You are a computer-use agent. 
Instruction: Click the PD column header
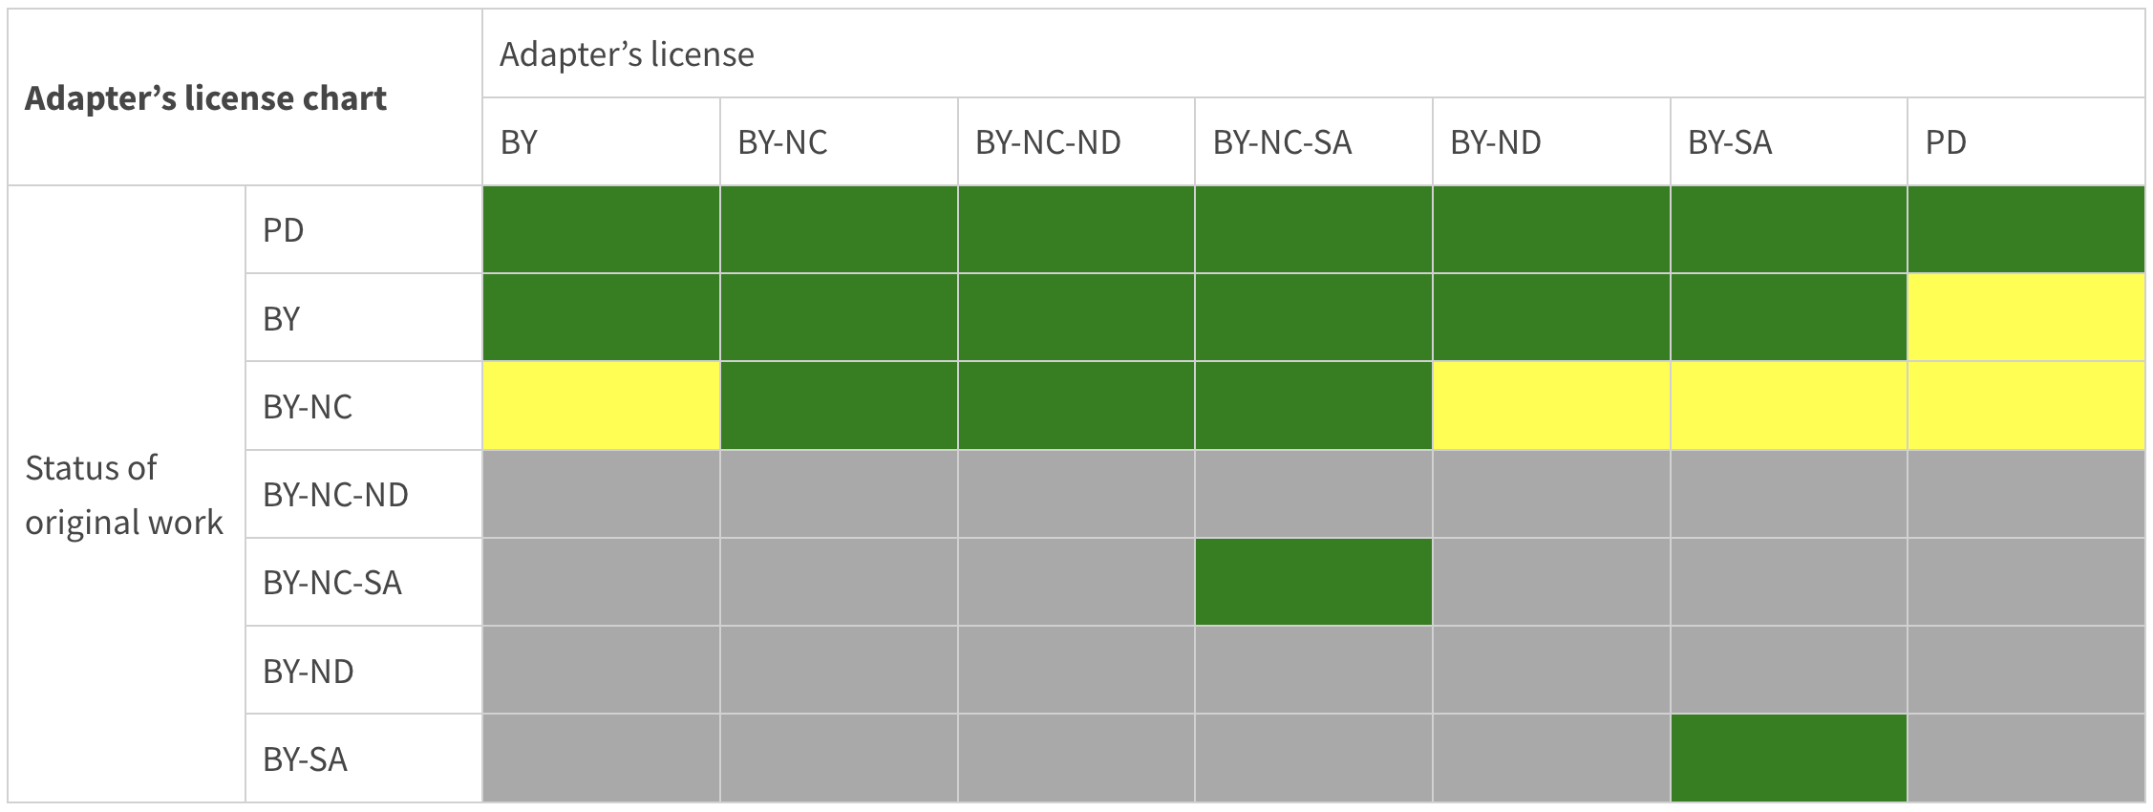click(x=1946, y=142)
